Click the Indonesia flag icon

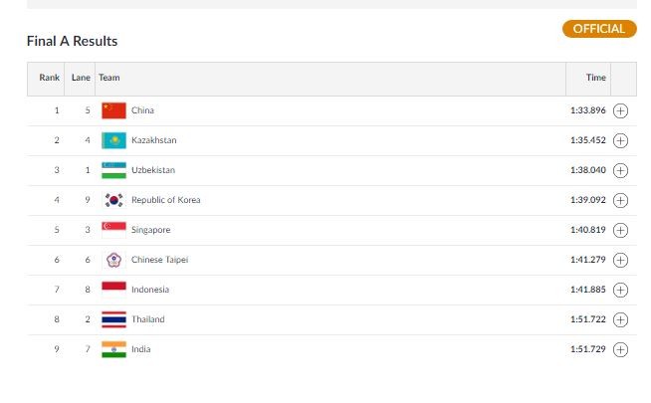coord(113,291)
